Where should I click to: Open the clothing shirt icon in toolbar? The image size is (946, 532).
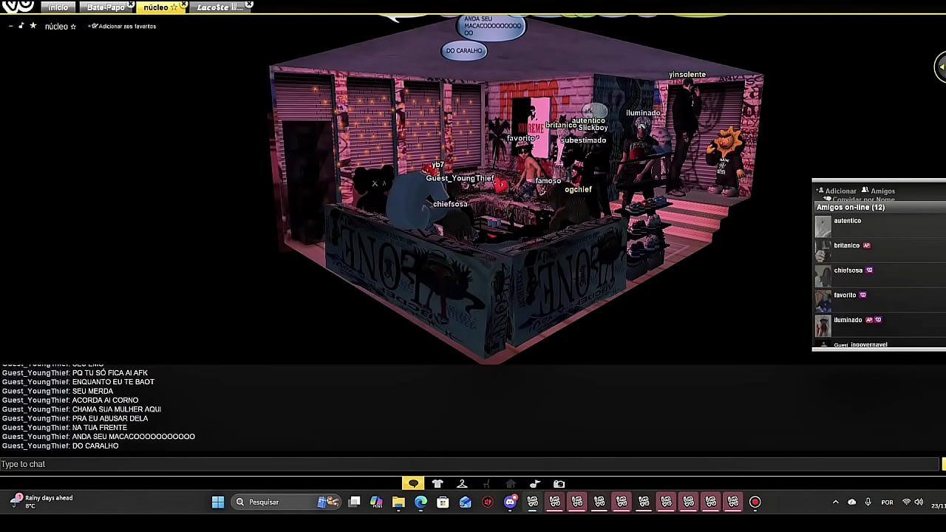click(438, 484)
